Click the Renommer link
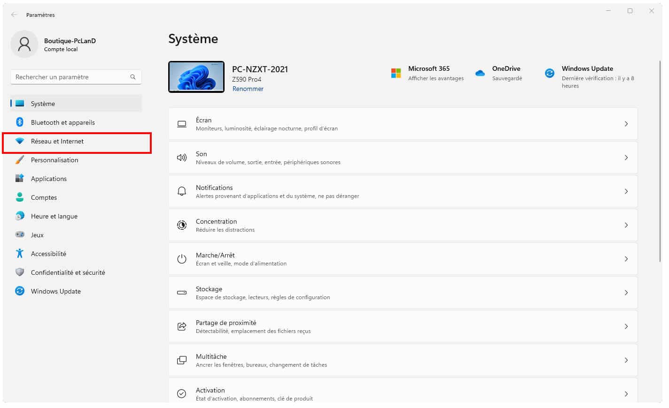Screen dimensions: 669x408 tap(248, 89)
